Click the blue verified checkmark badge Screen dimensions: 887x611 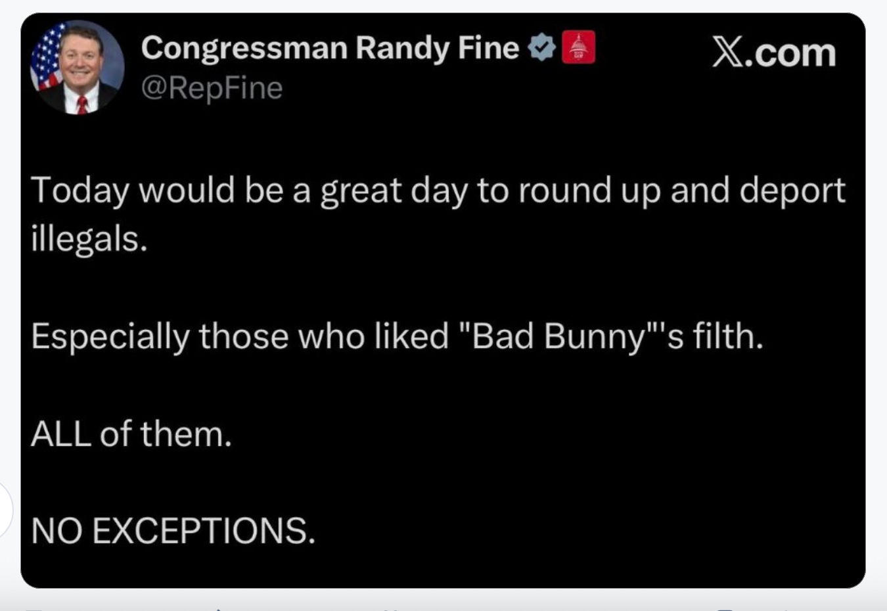pos(542,47)
